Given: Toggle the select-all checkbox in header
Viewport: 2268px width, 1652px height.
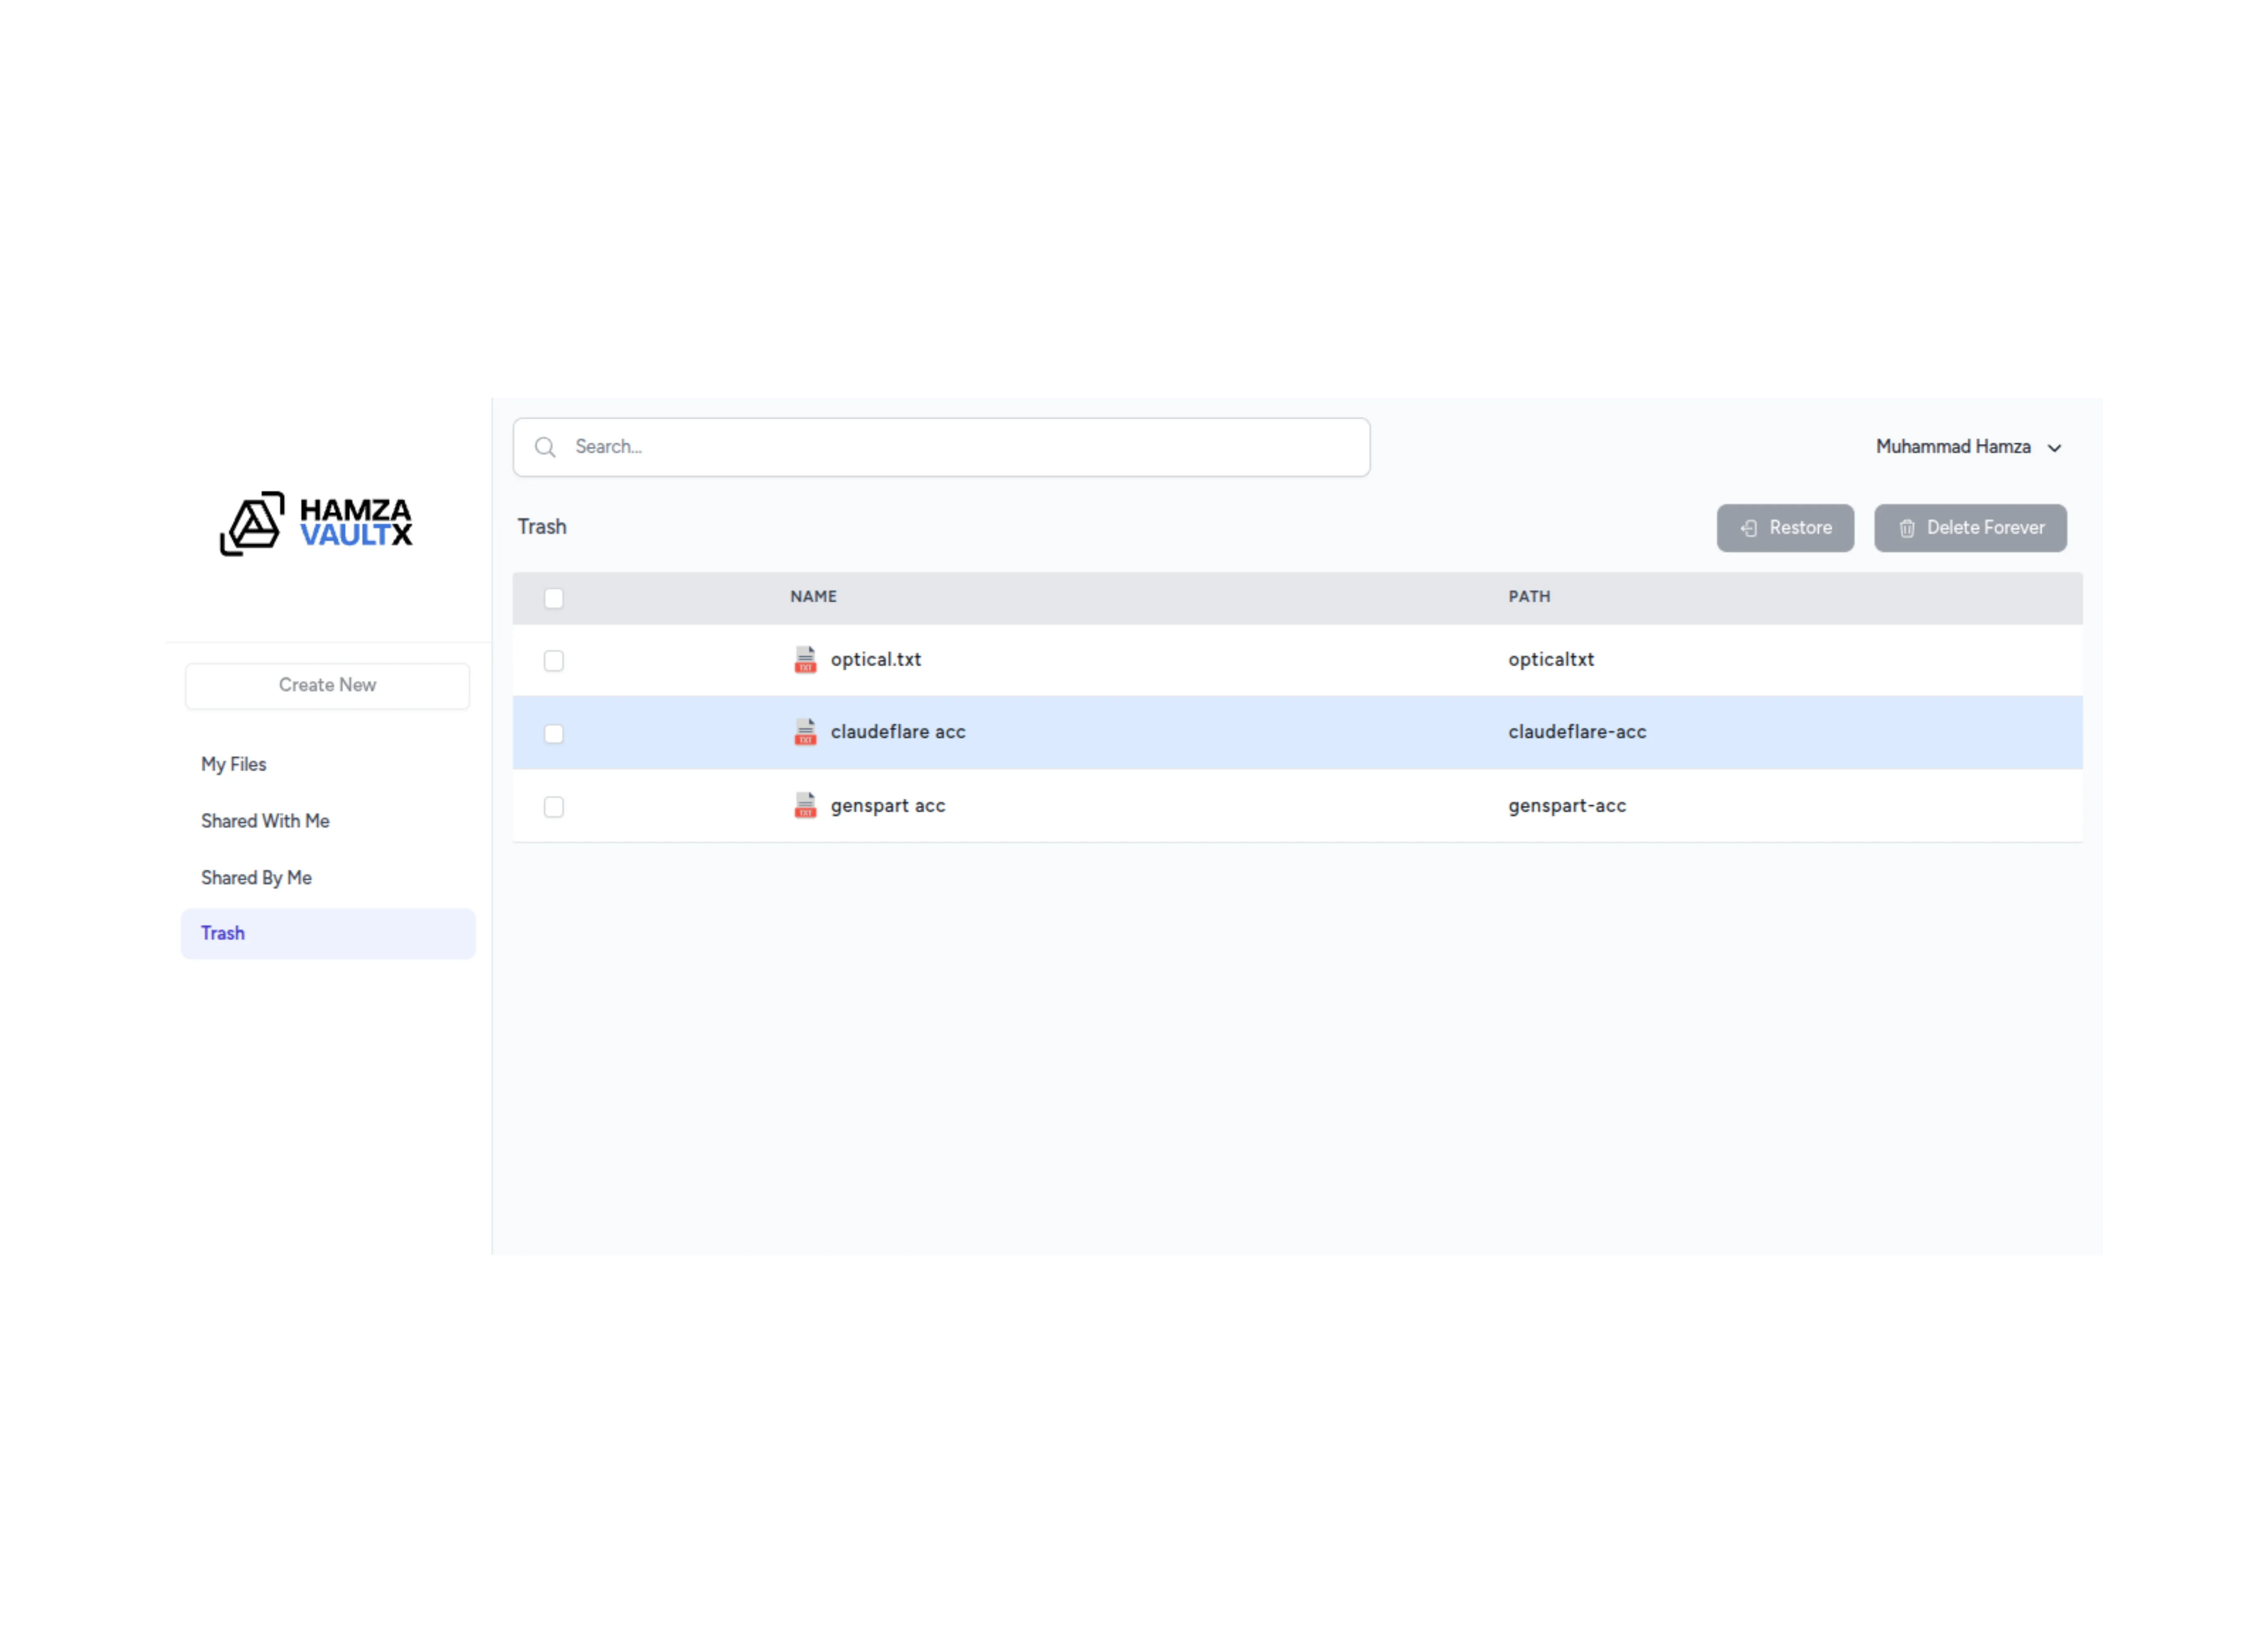Looking at the screenshot, I should pyautogui.click(x=554, y=598).
